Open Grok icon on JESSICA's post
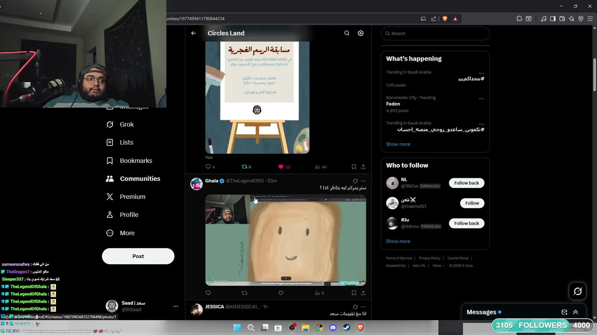This screenshot has height=335, width=597. click(x=355, y=307)
